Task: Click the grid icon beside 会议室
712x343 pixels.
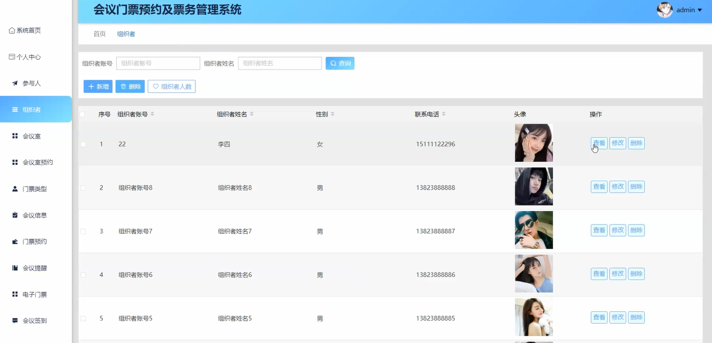Action: [x=15, y=136]
